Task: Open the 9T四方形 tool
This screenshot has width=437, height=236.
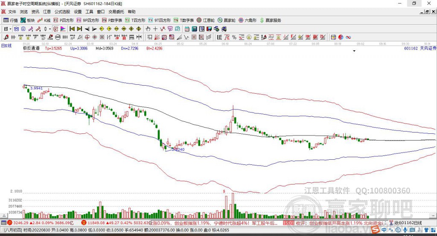Action: (160, 20)
